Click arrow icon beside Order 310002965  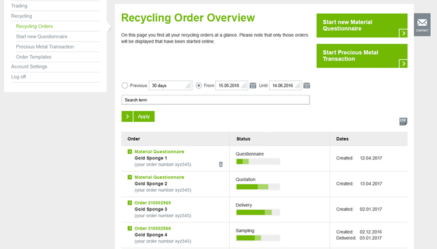(x=129, y=203)
